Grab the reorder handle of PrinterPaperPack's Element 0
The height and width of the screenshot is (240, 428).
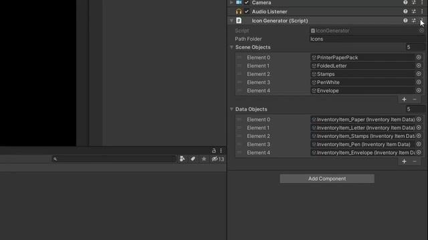[x=239, y=57]
